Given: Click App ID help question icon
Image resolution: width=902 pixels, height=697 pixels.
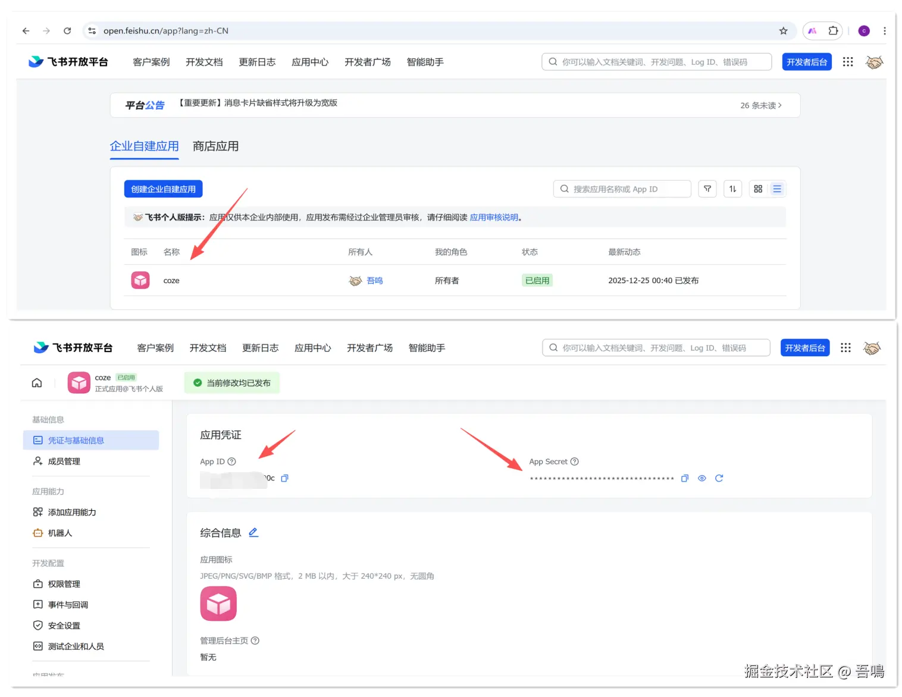Looking at the screenshot, I should pyautogui.click(x=232, y=461).
